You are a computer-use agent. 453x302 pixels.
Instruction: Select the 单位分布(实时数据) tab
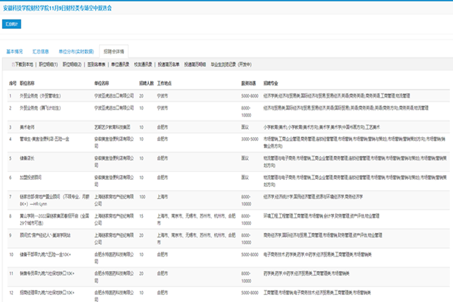76,50
